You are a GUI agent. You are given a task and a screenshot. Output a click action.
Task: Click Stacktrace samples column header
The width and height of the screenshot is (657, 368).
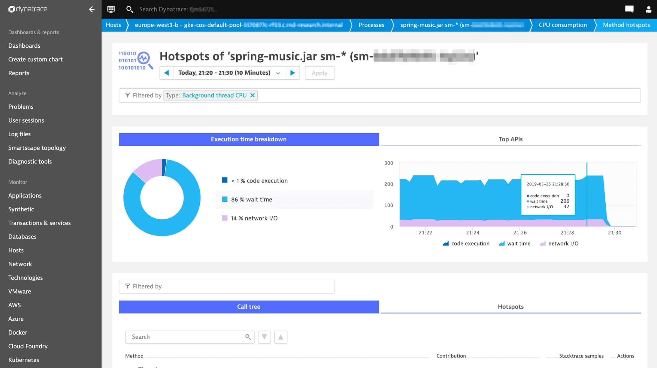pos(581,356)
